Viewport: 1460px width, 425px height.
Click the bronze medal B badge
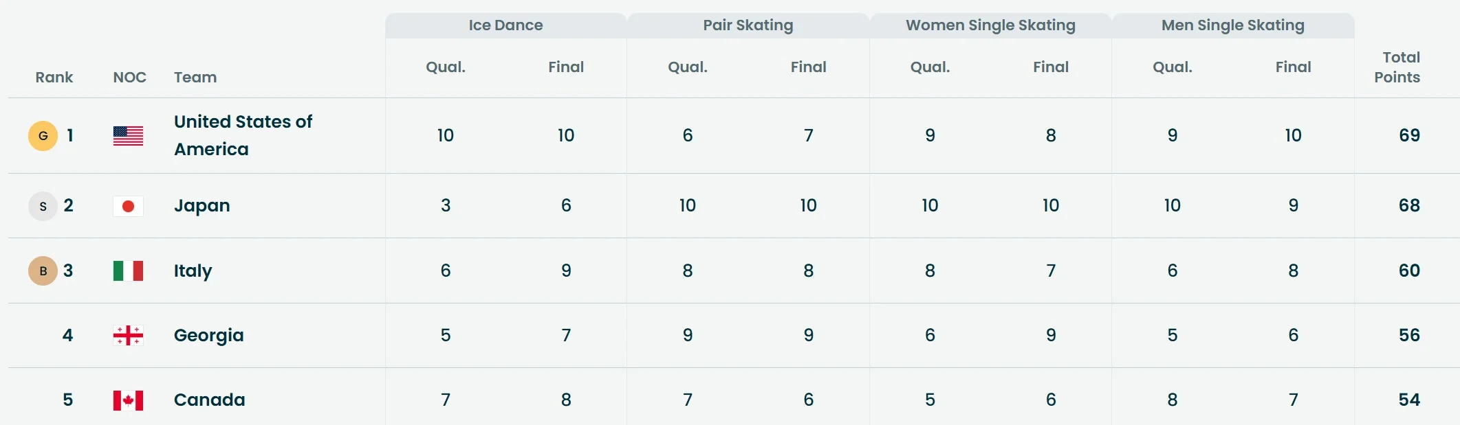(x=43, y=271)
